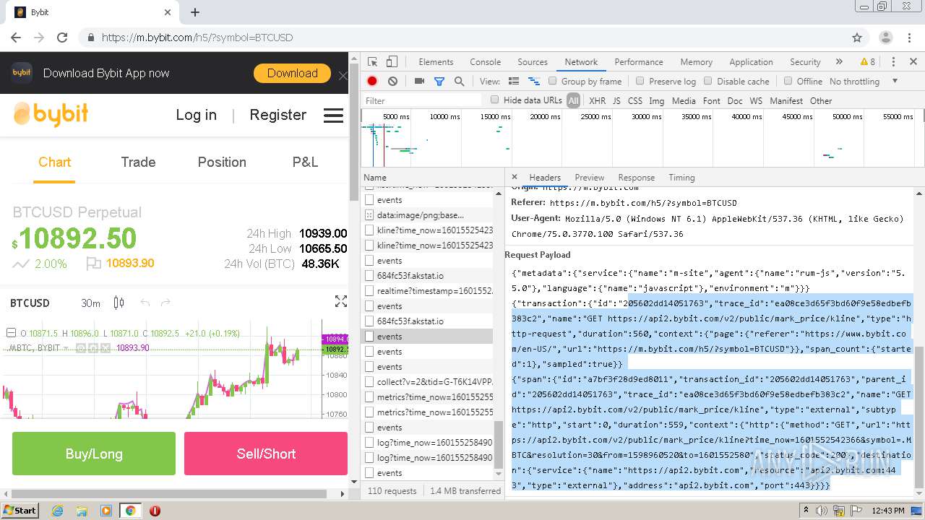Switch to the Preview tab

(x=590, y=177)
